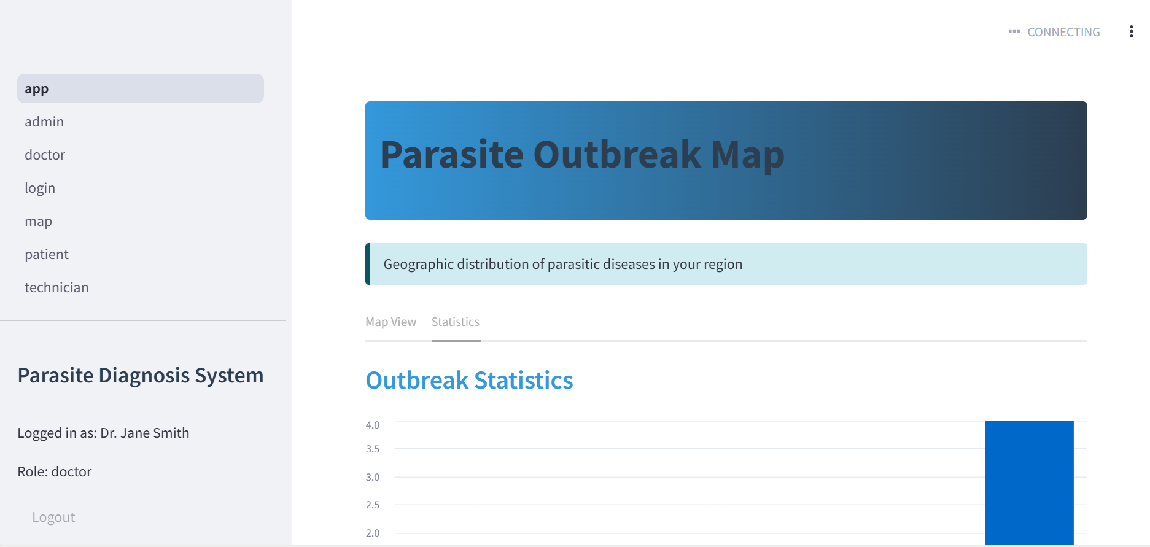Click the 2.0 y-axis label
The height and width of the screenshot is (547, 1150).
[x=373, y=533]
